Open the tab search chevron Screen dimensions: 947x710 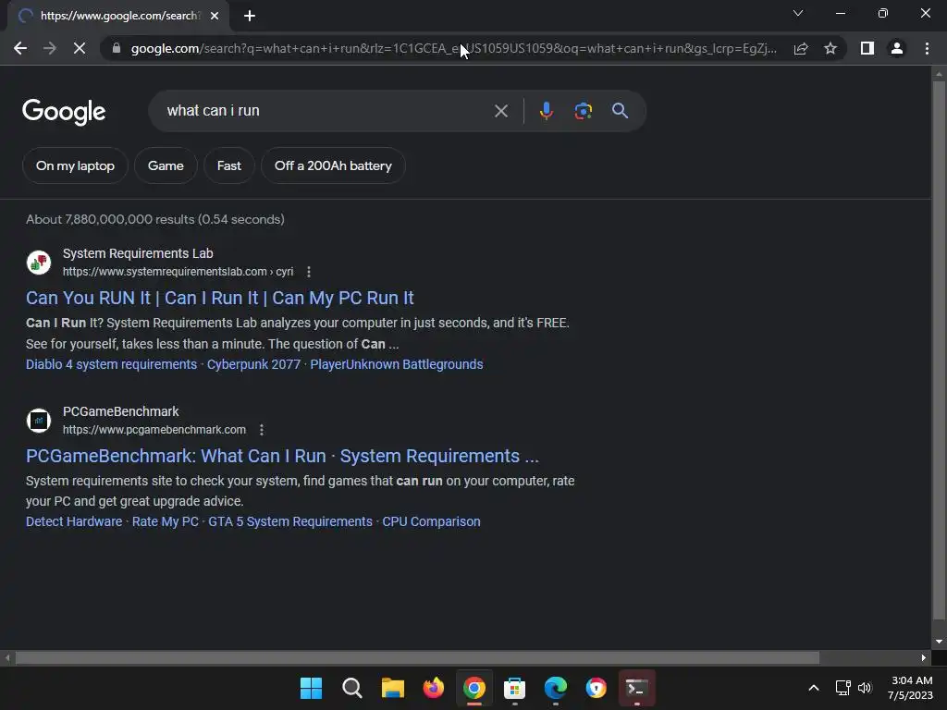pos(798,13)
